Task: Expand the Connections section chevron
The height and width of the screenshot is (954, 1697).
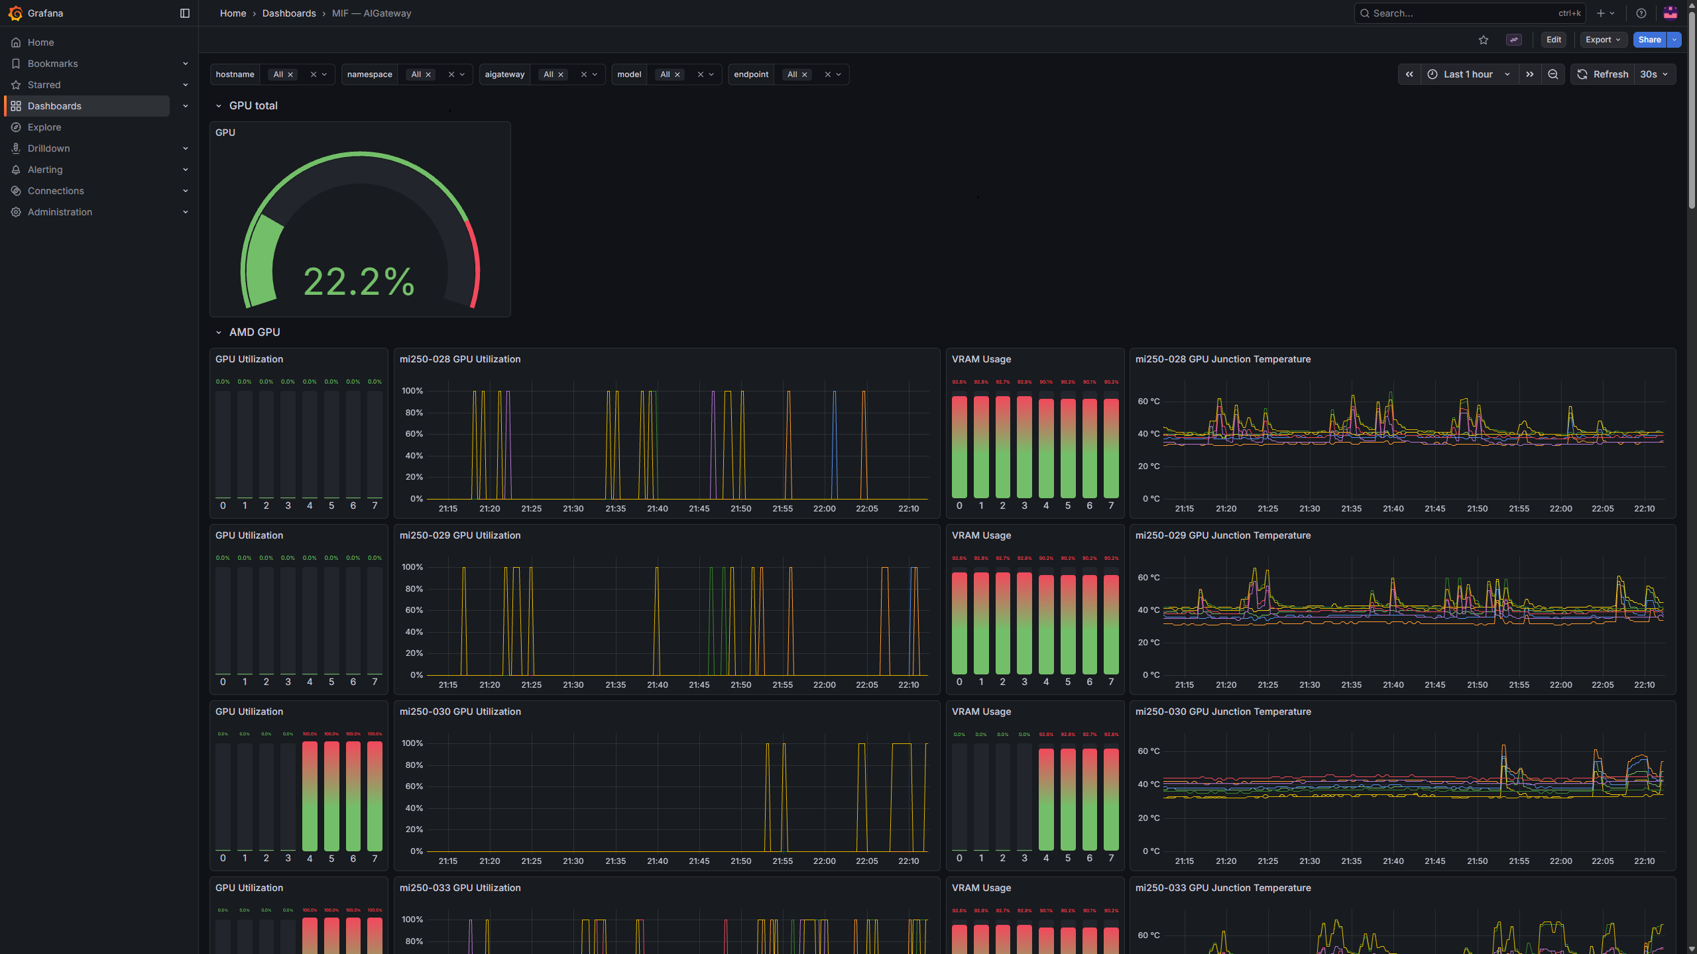Action: (x=186, y=191)
